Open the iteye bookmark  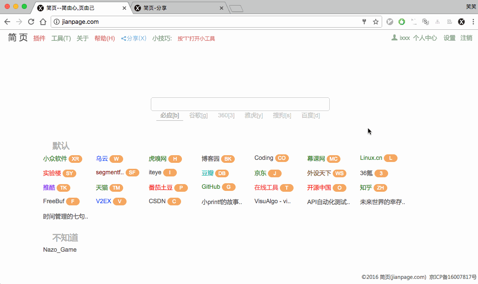pos(155,173)
